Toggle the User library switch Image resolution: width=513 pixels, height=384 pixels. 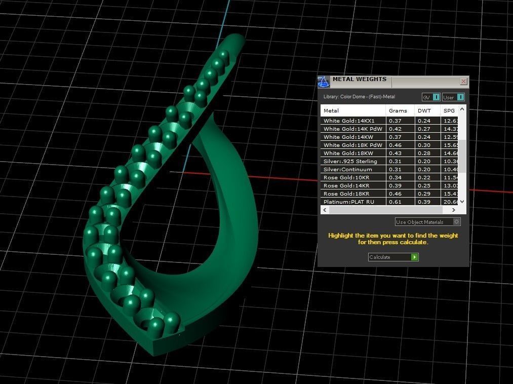[453, 97]
